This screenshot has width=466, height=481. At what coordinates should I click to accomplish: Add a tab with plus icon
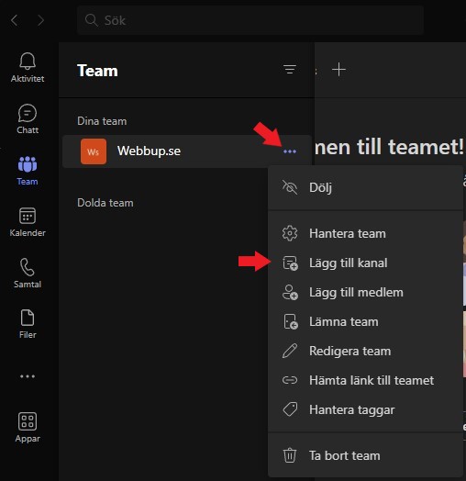point(338,70)
